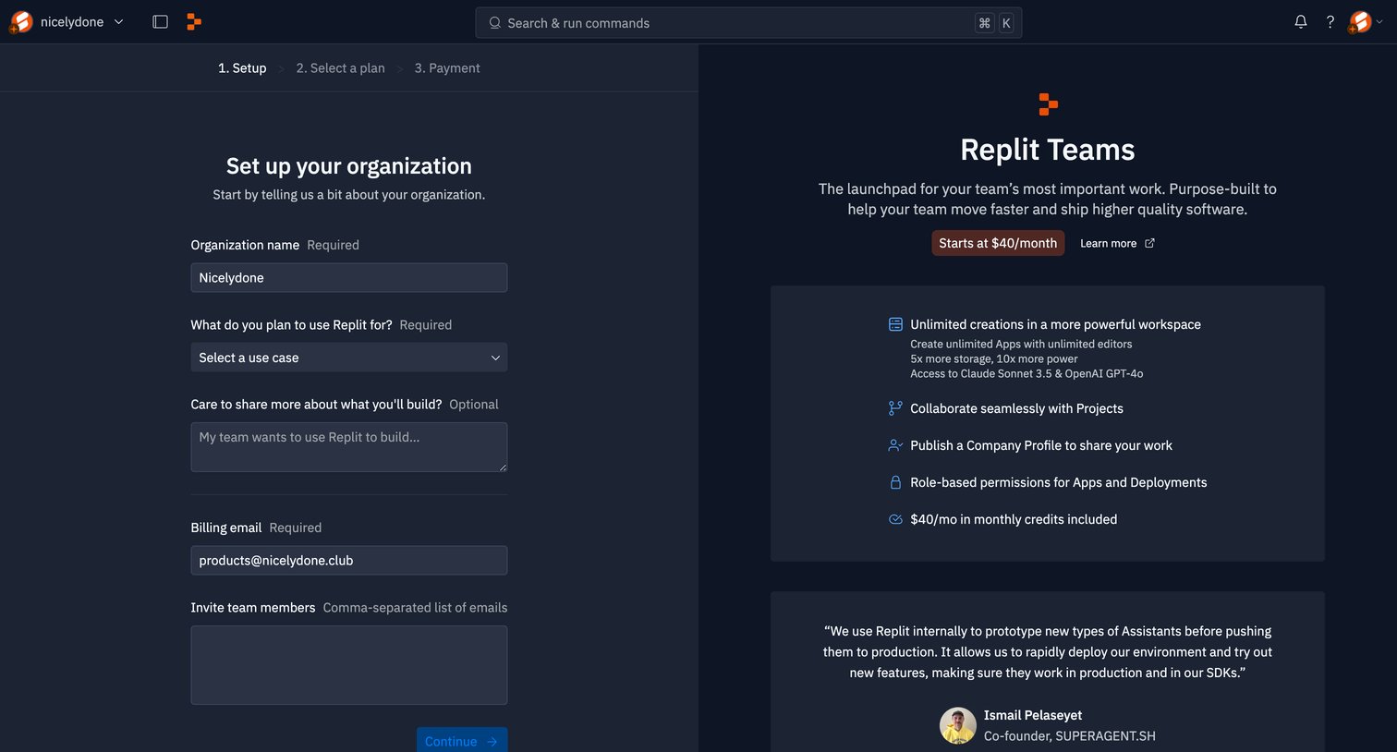
Task: Click the "Replit Teams" title
Action: pyautogui.click(x=1048, y=150)
